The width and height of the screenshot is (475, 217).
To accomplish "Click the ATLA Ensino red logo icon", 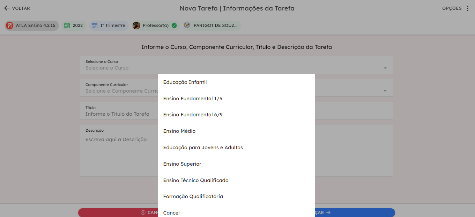I will (10, 26).
